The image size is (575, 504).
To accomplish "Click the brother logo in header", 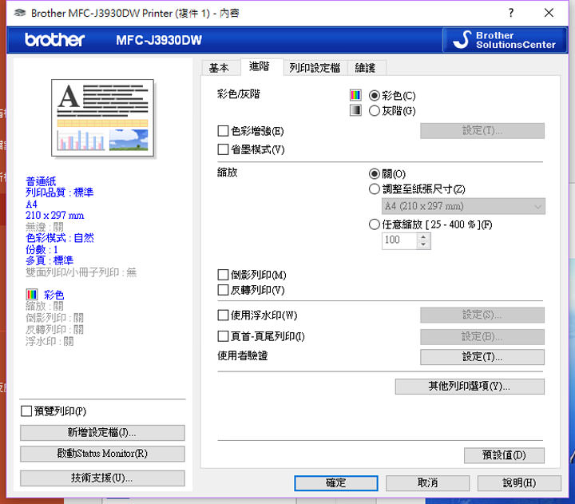I will [54, 40].
